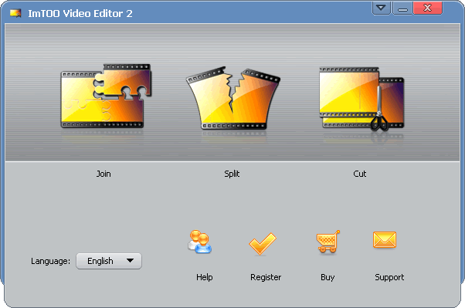Click the Help people icon
The width and height of the screenshot is (465, 308).
pos(199,242)
